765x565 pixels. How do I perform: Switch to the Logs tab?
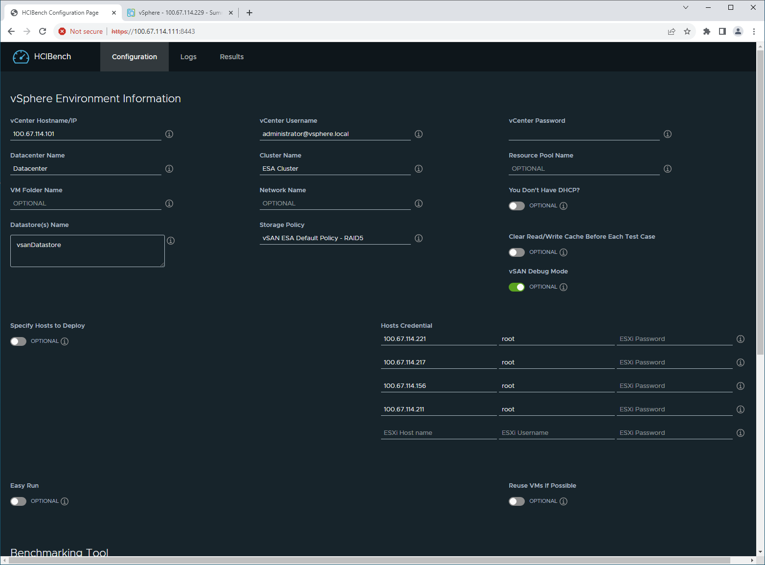click(x=188, y=57)
